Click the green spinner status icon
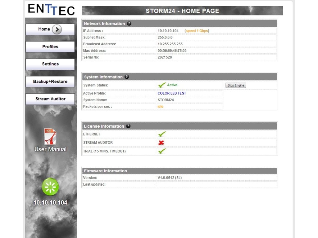The width and height of the screenshot is (318, 238). pyautogui.click(x=50, y=187)
